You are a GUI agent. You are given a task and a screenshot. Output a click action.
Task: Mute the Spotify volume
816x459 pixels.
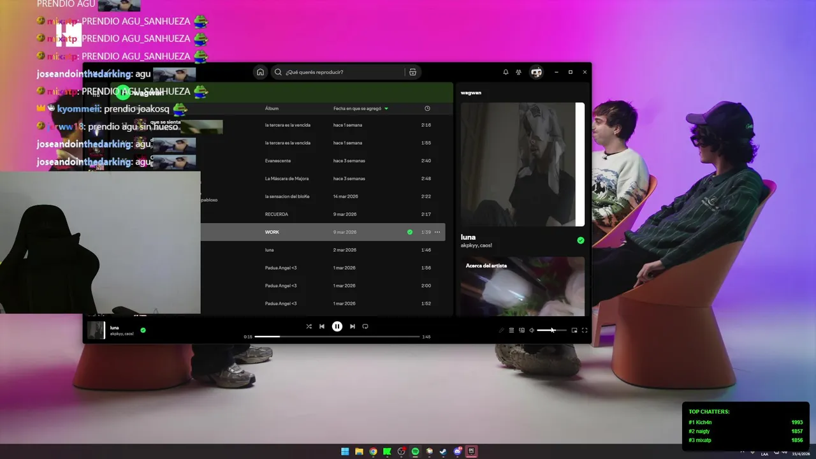tap(532, 330)
